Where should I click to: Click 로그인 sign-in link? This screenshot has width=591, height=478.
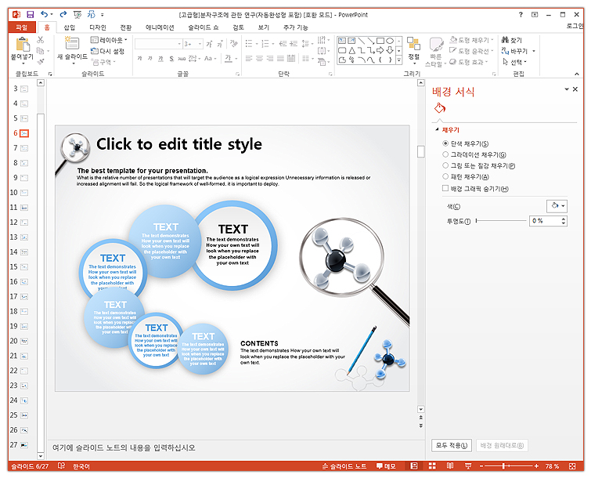coord(575,26)
